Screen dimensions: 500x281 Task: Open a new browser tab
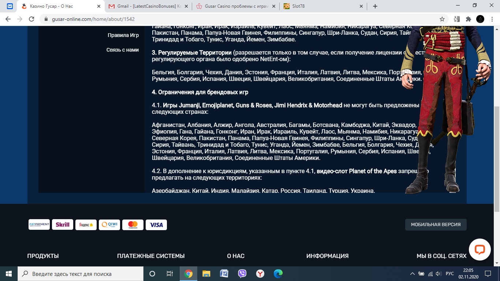[375, 6]
